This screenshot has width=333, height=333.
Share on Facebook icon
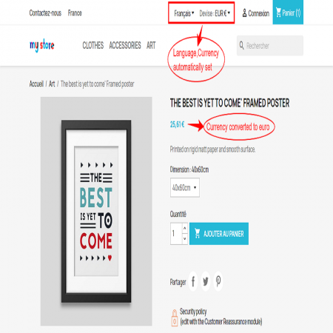pyautogui.click(x=193, y=281)
